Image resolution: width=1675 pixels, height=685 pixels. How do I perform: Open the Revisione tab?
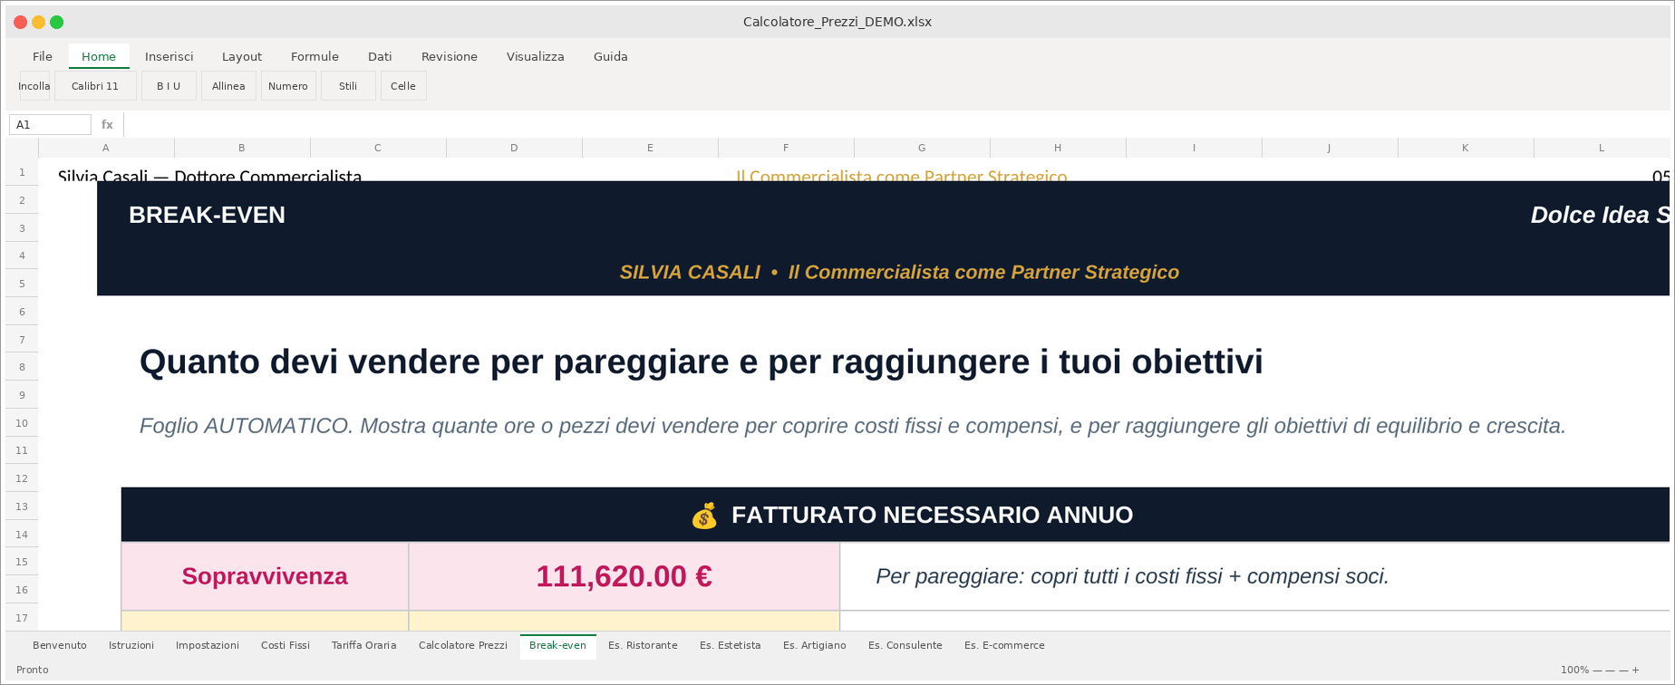[450, 56]
